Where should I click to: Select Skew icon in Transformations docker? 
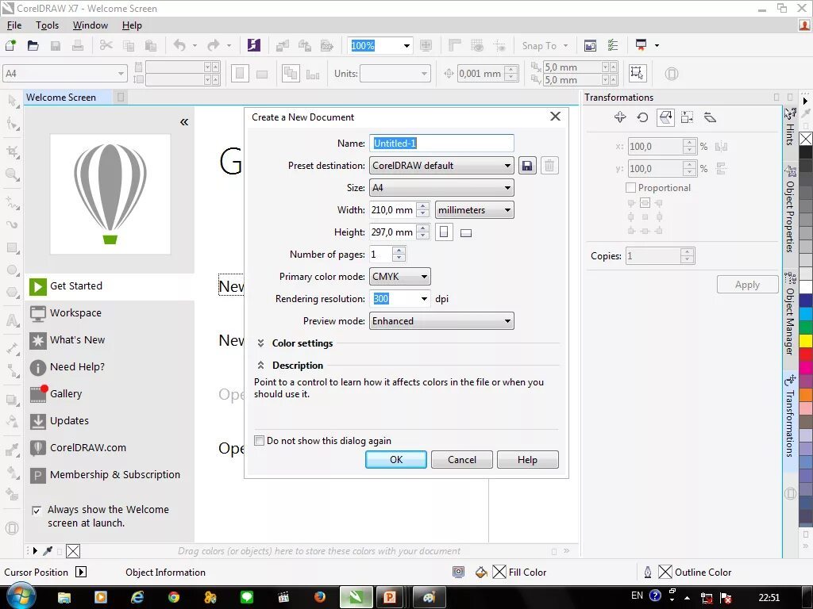tap(710, 117)
